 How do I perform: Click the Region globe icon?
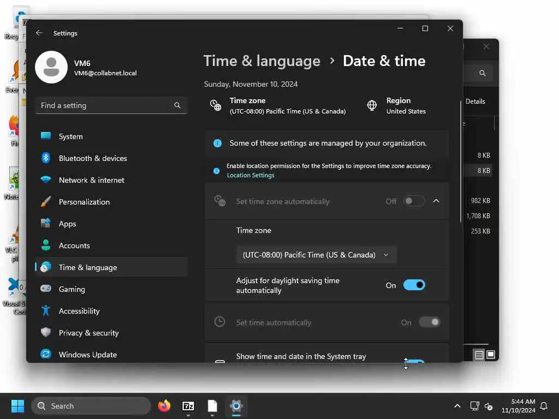[x=372, y=105]
